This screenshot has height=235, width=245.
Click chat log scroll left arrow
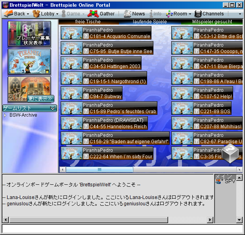pyautogui.click(x=6, y=220)
